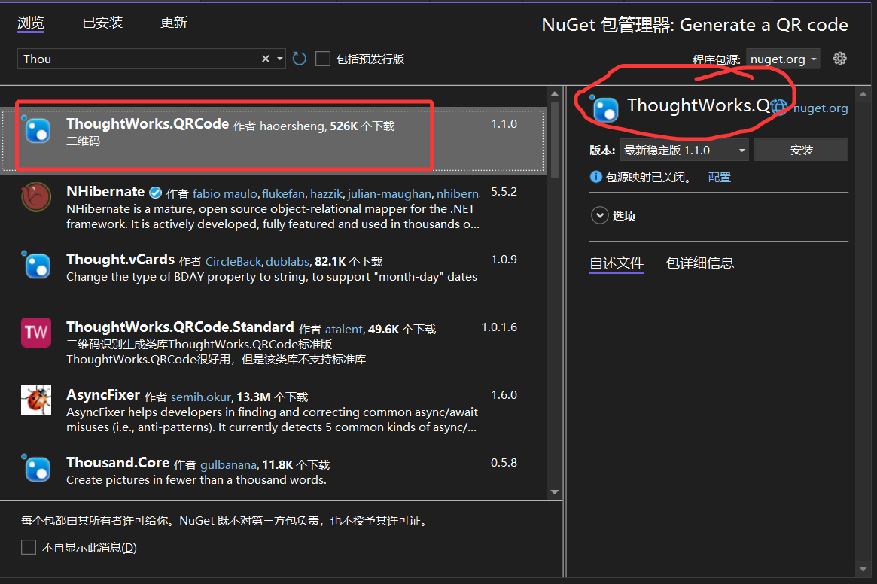Screen dimensions: 877x584
Task: Select the ThoughtWorks.QRCode package title
Action: 148,123
